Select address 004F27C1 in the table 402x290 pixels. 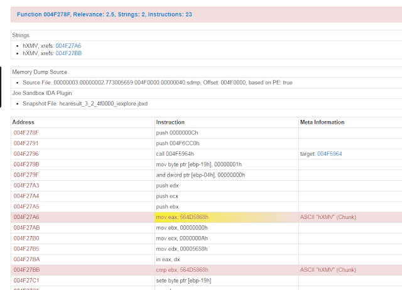[x=26, y=281]
